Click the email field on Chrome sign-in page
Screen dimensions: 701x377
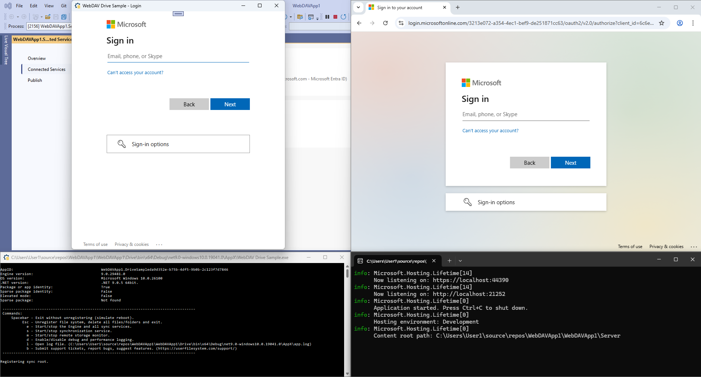526,114
